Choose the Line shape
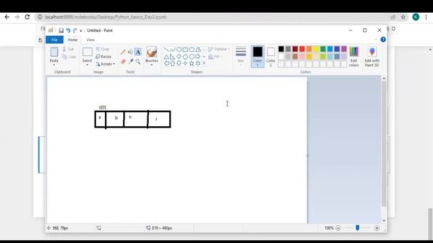This screenshot has height=243, width=433. point(166,49)
